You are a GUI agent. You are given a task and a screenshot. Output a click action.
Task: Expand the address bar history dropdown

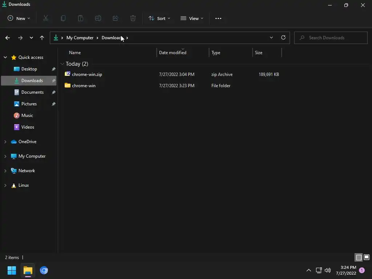(271, 37)
